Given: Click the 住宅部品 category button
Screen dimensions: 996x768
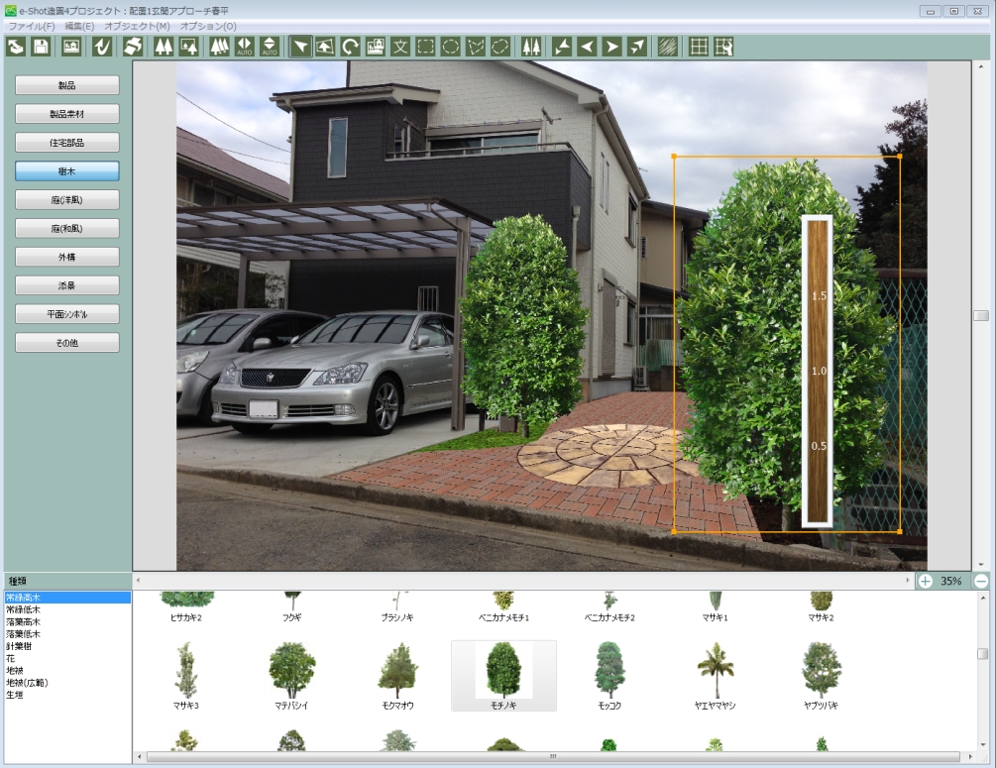Looking at the screenshot, I should tap(66, 143).
